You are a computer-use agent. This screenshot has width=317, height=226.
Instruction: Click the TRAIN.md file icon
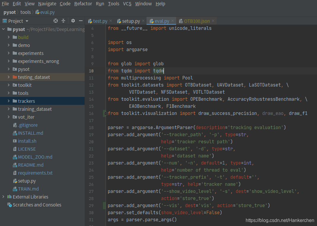point(15,189)
